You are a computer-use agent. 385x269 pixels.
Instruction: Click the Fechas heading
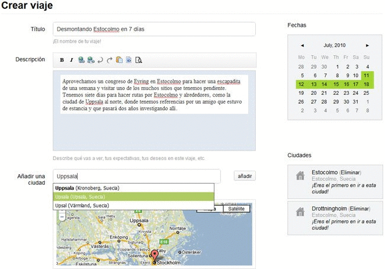pyautogui.click(x=297, y=25)
